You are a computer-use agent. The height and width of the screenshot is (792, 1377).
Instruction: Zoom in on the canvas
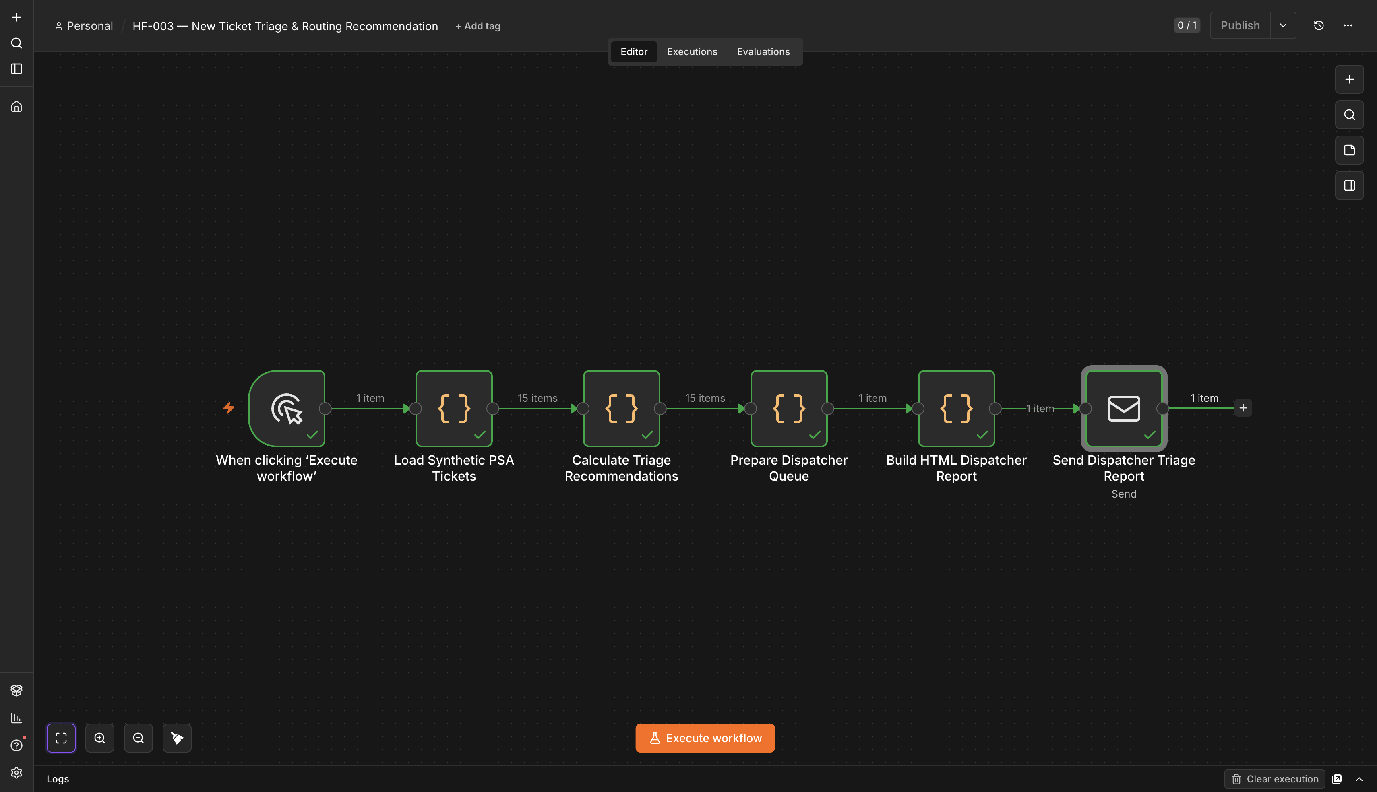[99, 738]
